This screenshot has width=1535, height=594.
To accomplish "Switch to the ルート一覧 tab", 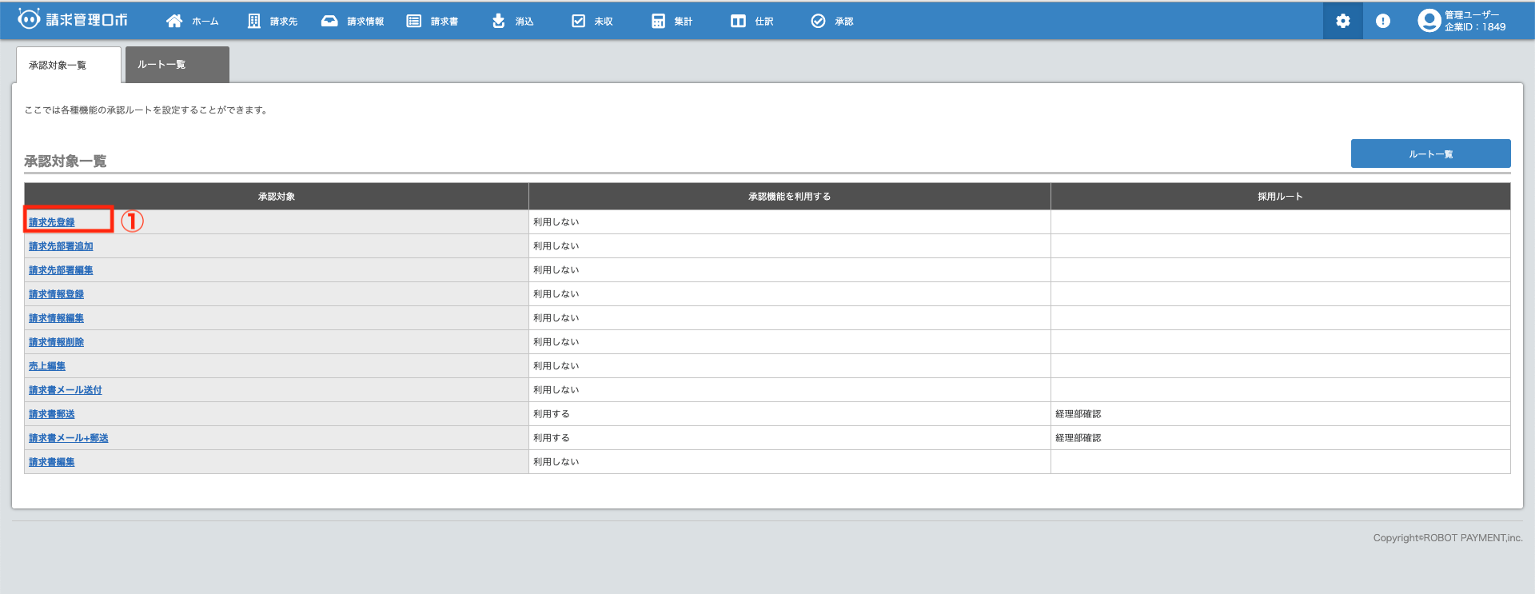I will point(177,65).
